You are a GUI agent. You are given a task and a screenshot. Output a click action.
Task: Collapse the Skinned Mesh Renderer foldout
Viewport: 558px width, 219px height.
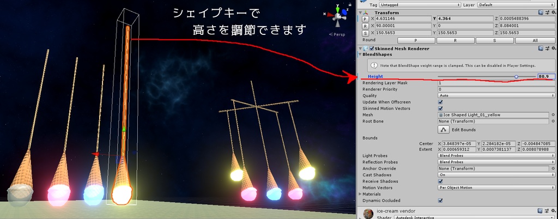point(360,48)
